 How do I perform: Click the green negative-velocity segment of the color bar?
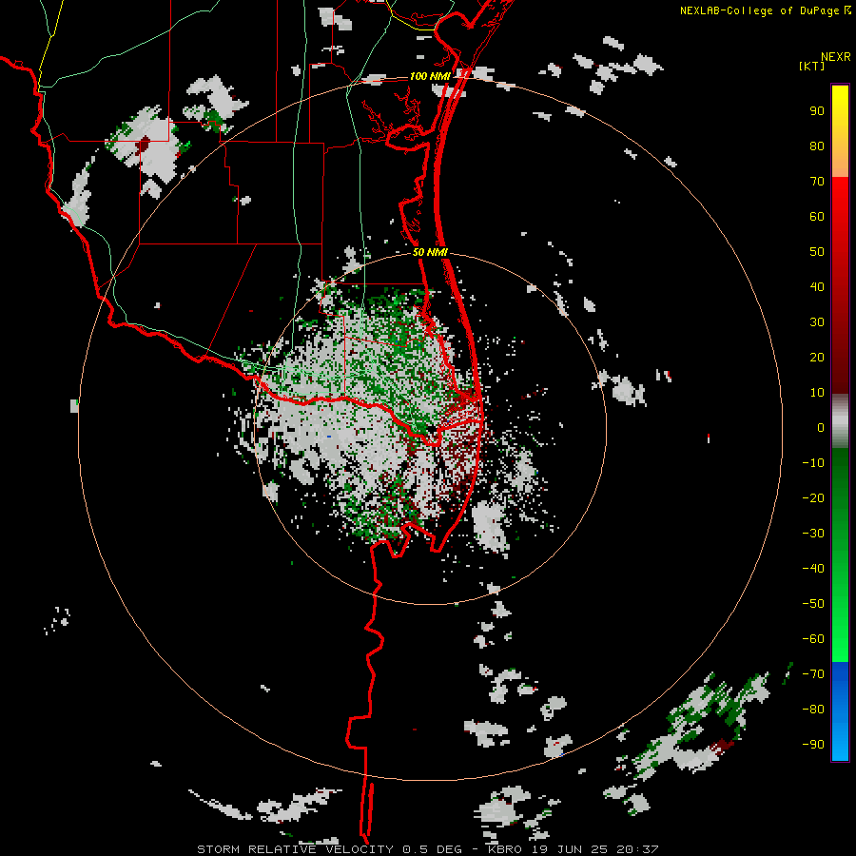point(840,554)
